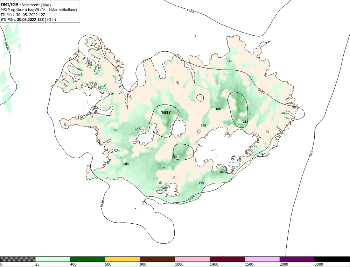Click the legend tick label 500
Image resolution: width=350 pixels, height=267 pixels.
point(108,264)
